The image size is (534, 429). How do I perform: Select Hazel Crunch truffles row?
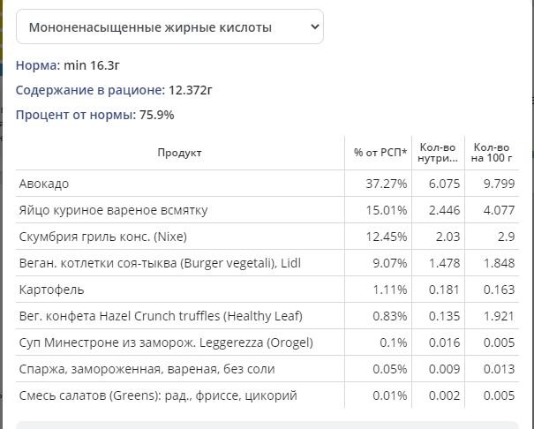click(x=267, y=316)
